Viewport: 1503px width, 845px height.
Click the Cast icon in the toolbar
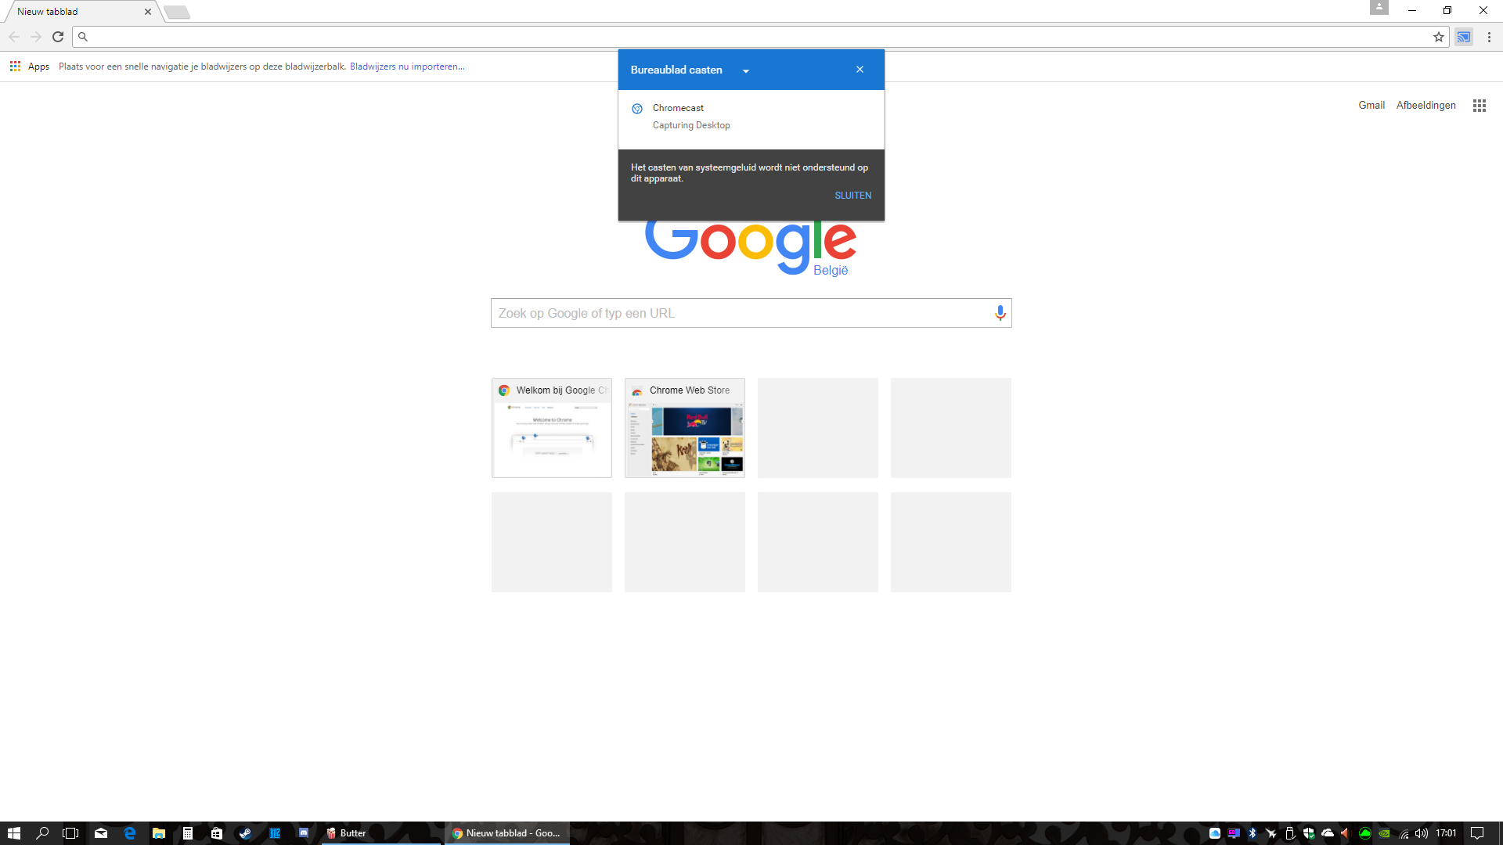coord(1463,37)
